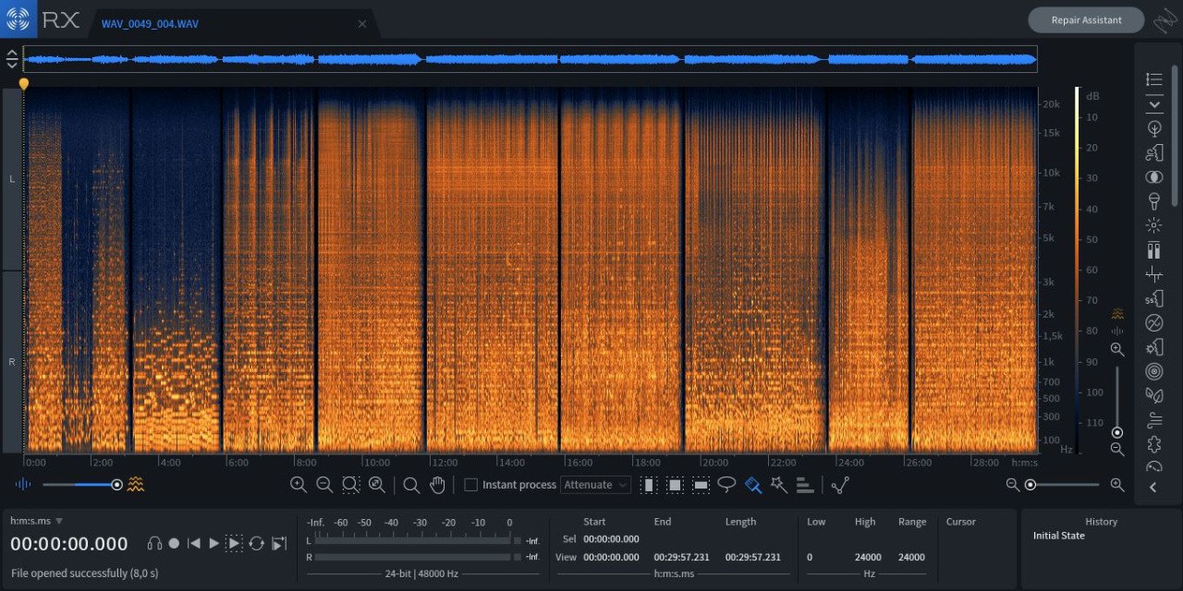Enable the Instant process checkbox
This screenshot has width=1183, height=591.
[470, 485]
